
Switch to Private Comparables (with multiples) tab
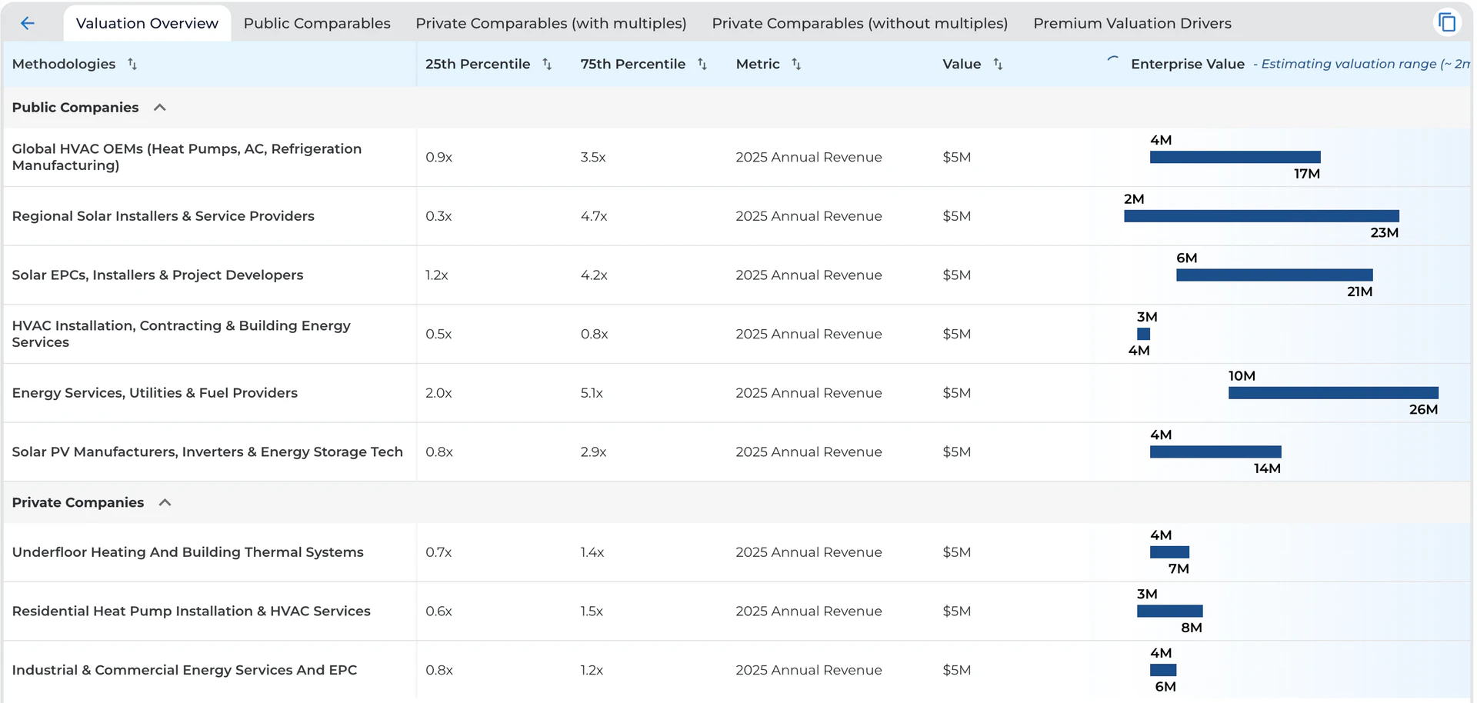(551, 23)
